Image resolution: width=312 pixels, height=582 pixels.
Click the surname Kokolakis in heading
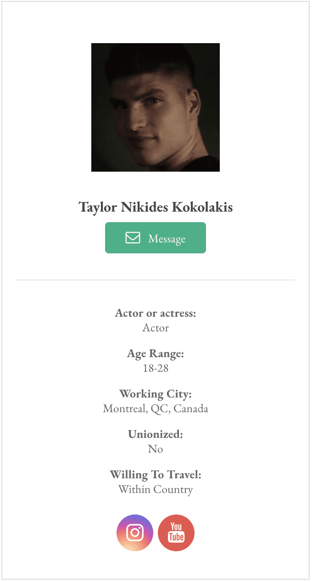click(x=202, y=207)
